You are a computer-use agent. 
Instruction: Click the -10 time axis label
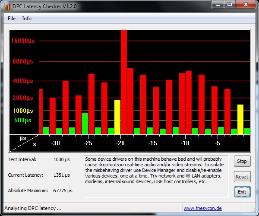point(185,143)
